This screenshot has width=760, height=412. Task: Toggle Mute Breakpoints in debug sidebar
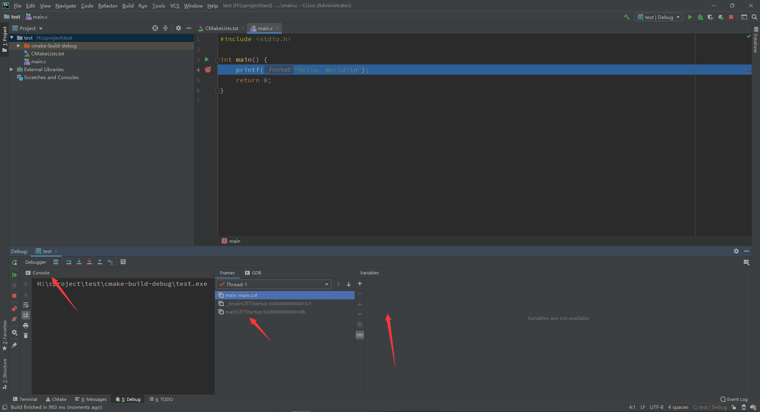coord(14,319)
